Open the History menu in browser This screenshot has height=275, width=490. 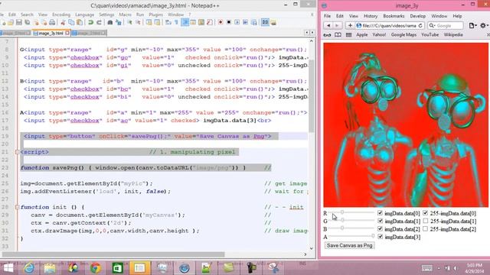coord(371,16)
